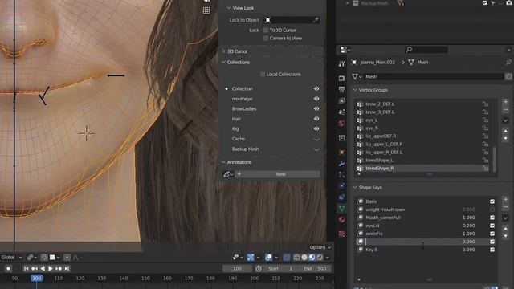Open the View Layer properties tab

(341, 100)
